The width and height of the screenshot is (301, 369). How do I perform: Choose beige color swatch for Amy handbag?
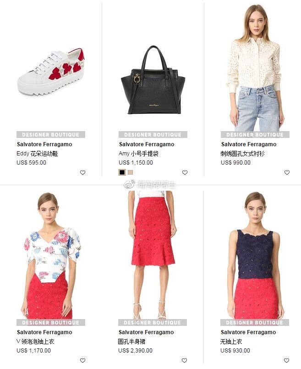click(130, 172)
